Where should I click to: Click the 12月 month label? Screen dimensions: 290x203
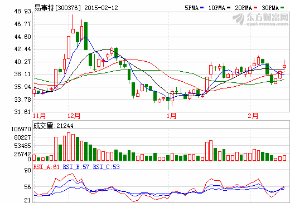74,116
